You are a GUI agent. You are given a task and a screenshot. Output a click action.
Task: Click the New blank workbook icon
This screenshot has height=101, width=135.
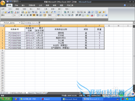(2, 12)
